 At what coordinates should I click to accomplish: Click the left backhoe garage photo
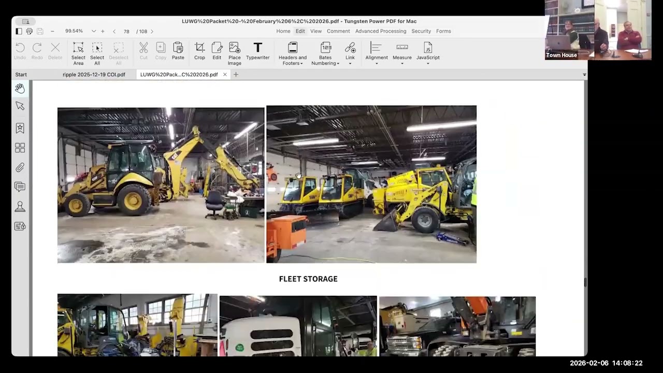click(x=161, y=185)
